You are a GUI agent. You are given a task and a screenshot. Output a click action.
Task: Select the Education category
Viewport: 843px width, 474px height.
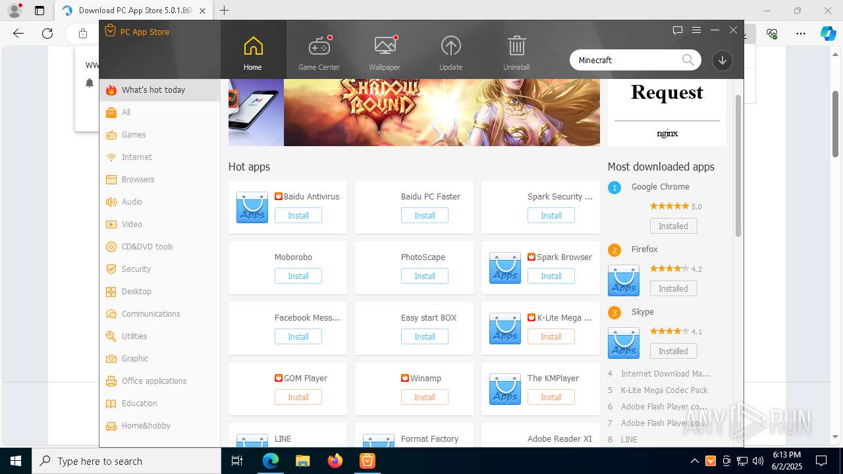pos(160,404)
